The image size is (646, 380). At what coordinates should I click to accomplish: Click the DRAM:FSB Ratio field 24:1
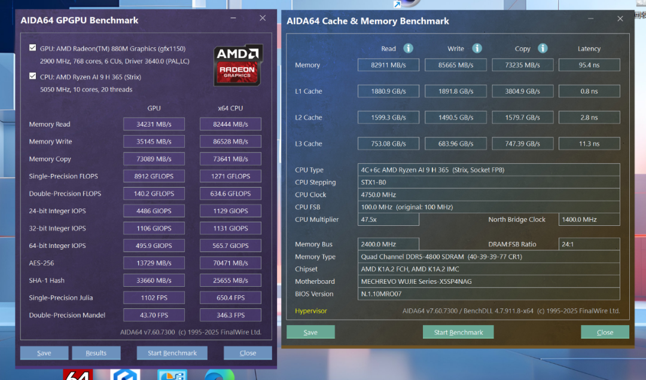pos(589,244)
